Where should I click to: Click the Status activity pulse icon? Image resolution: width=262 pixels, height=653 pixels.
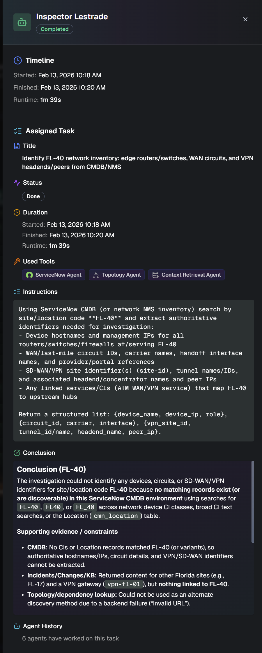tap(17, 183)
